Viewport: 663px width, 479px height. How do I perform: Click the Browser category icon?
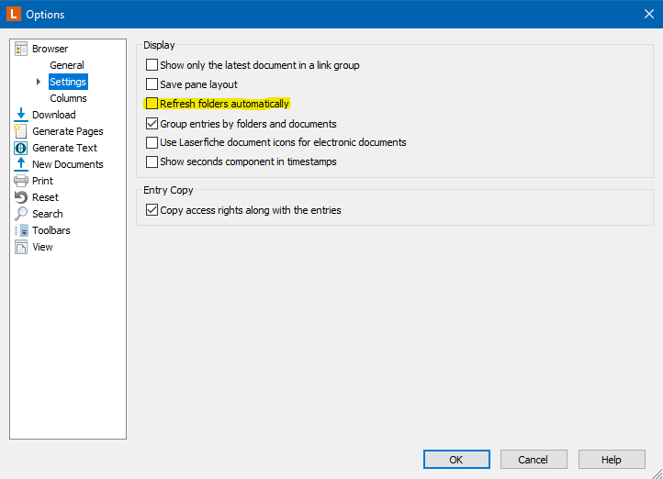21,49
